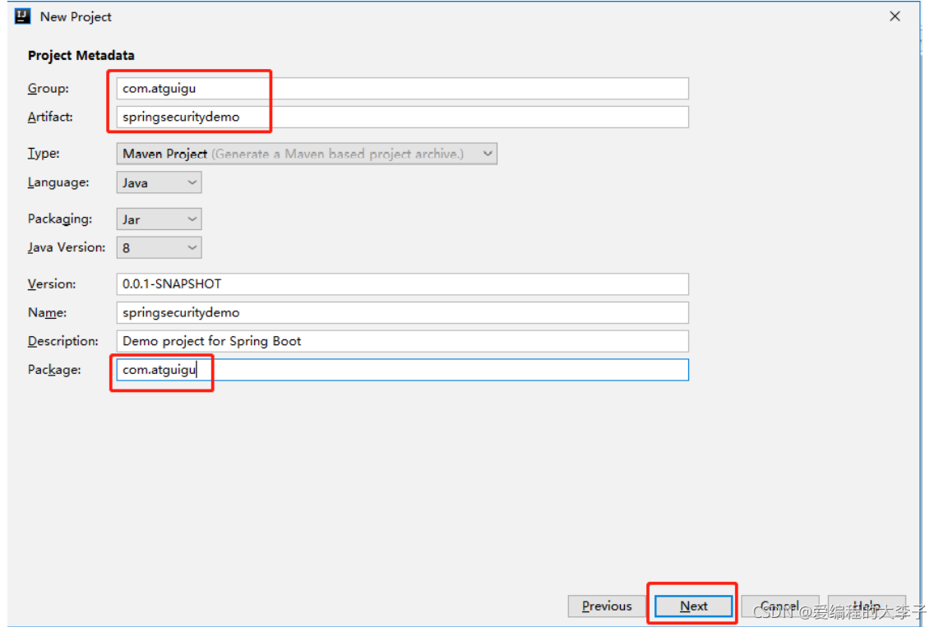Open the Type dropdown showing Maven Project
Screen dimensions: 939x627
click(x=307, y=154)
